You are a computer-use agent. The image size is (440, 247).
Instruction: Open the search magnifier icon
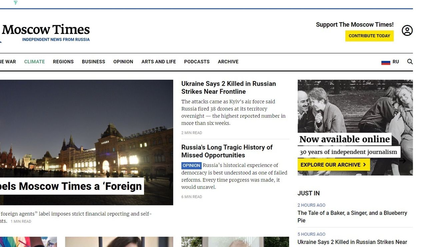(x=410, y=62)
